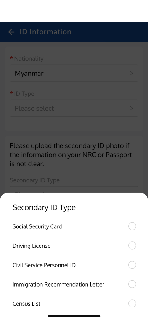Select Social Security Card radio button
Viewport: 148px width, 320px height.
(x=132, y=226)
